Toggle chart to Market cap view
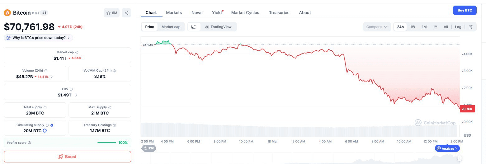Viewport: 486px width, 164px height. 171,27
